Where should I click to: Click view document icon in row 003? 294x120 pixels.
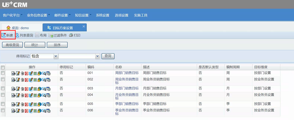[13, 89]
